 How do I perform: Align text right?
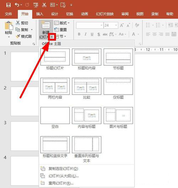(x=161, y=34)
